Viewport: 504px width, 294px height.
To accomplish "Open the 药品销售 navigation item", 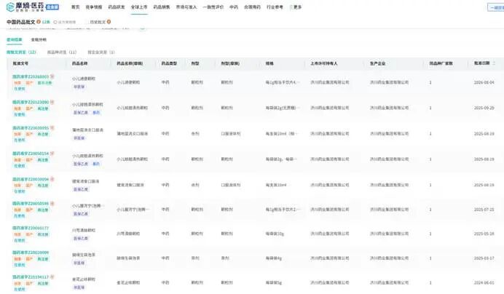I will (x=162, y=7).
